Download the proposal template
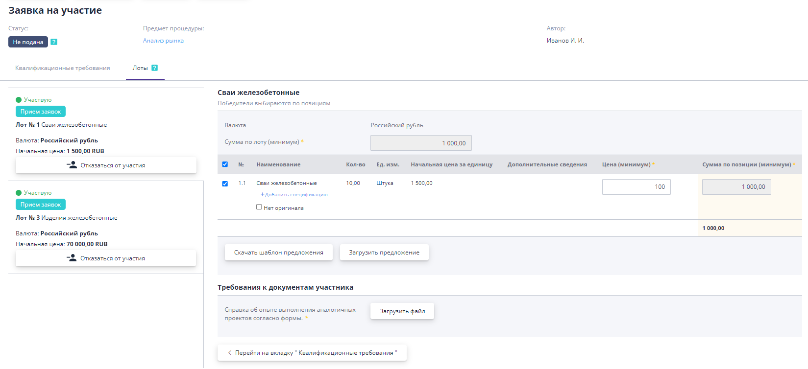Image resolution: width=808 pixels, height=369 pixels. click(x=278, y=253)
